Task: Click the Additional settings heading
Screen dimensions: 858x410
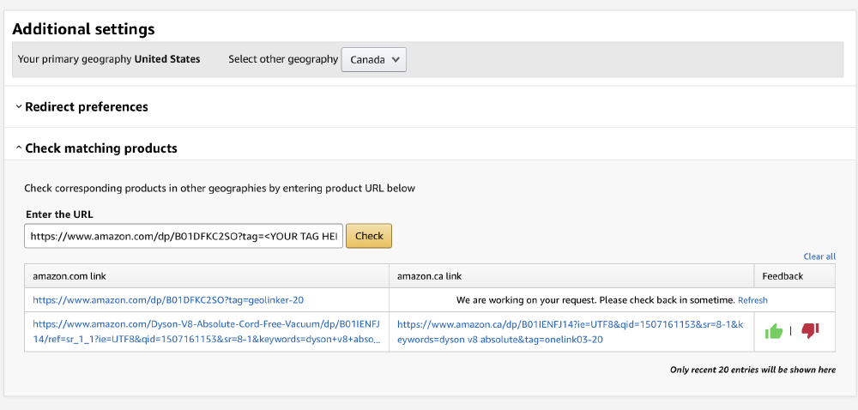Action: (x=83, y=29)
